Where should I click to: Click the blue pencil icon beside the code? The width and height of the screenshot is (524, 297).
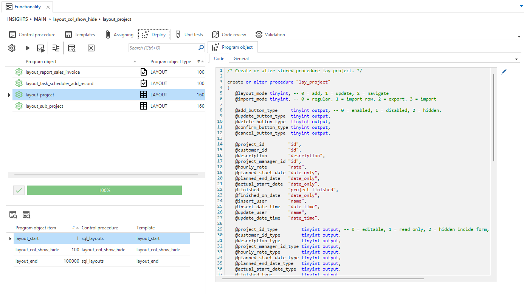[x=504, y=72]
